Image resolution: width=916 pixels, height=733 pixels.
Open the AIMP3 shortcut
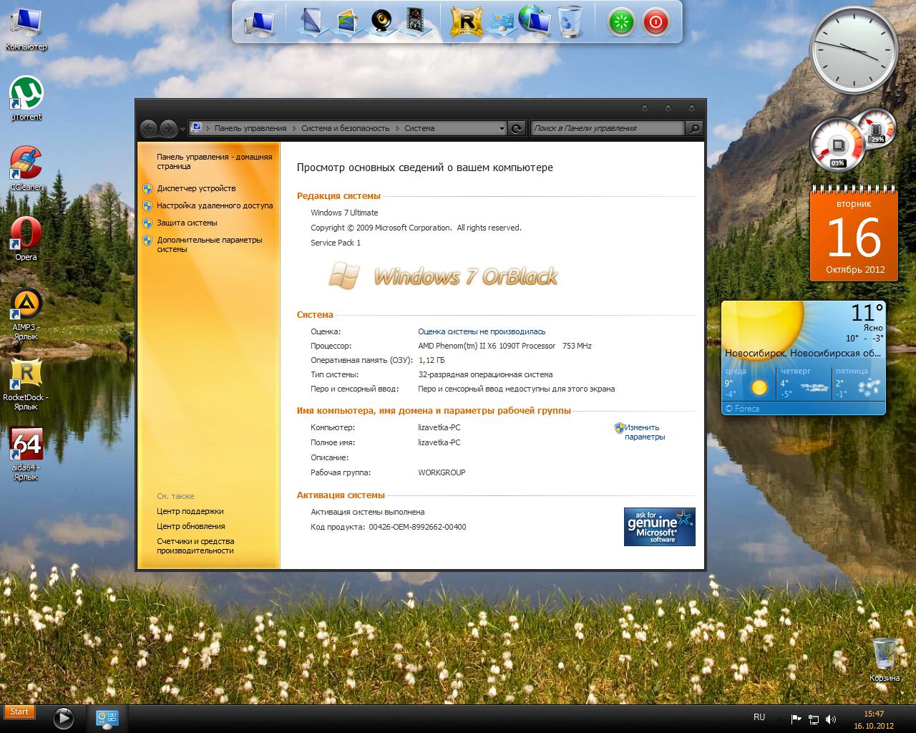[26, 314]
